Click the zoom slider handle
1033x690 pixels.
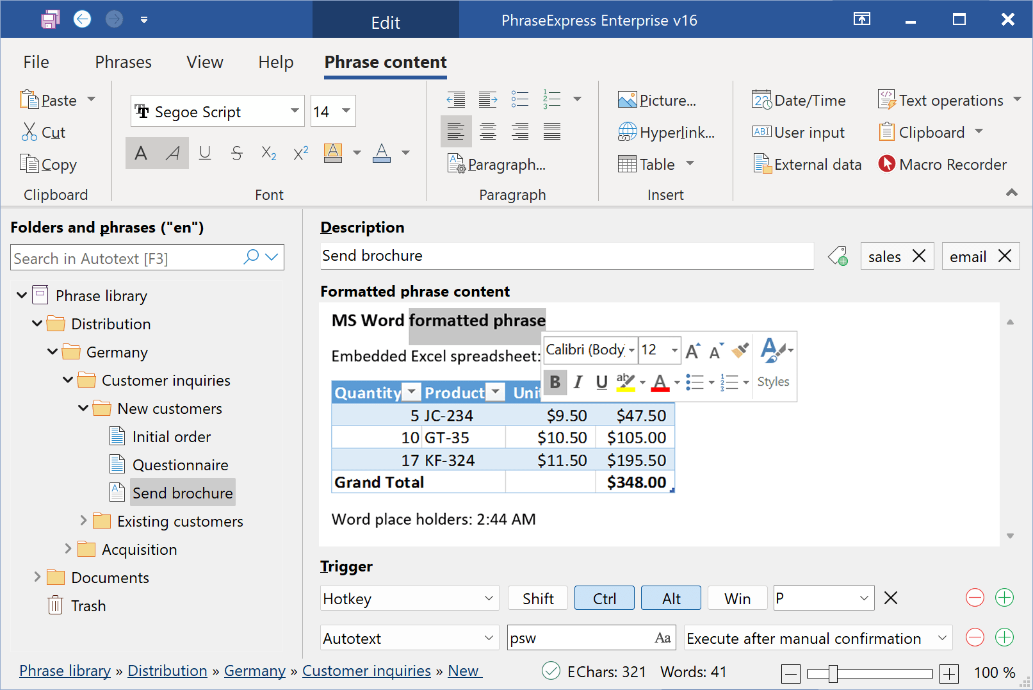click(833, 673)
